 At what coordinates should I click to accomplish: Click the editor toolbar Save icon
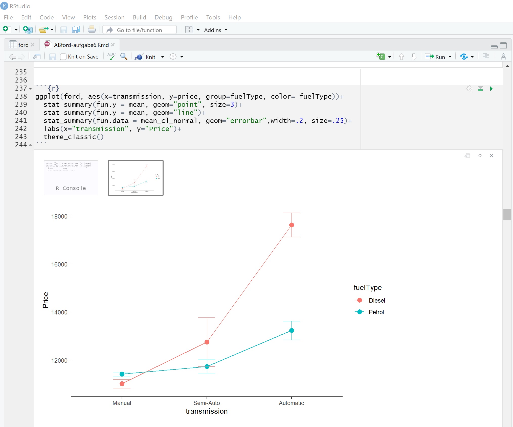(52, 57)
